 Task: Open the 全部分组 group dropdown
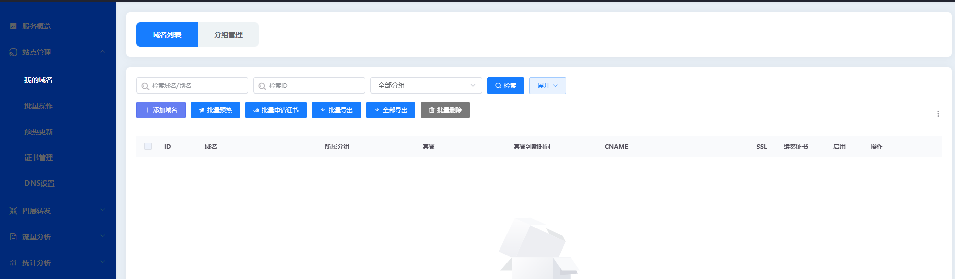pos(426,85)
